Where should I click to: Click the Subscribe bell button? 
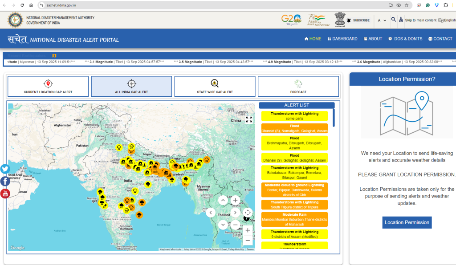(358, 20)
